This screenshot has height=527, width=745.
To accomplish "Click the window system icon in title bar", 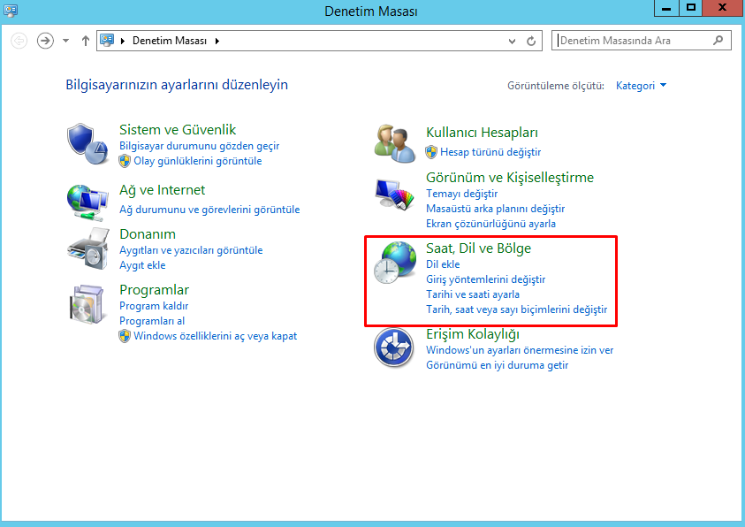I will click(x=11, y=11).
